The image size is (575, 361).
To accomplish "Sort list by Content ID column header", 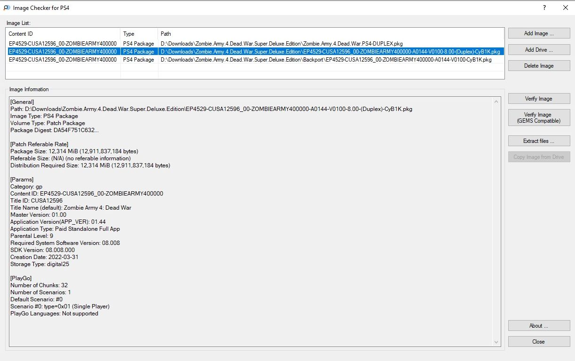I will coord(63,34).
